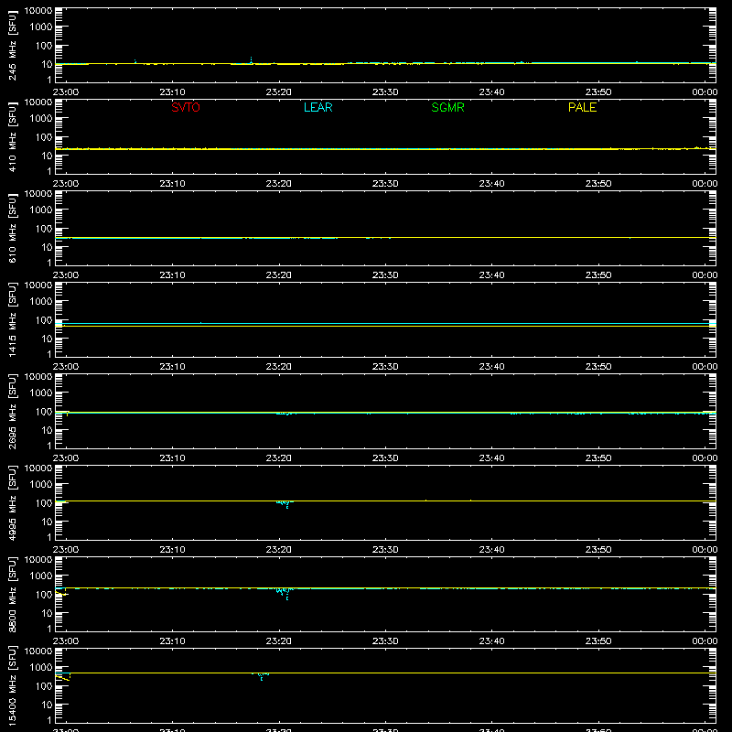
Task: Select the 4995 MHz [SFU] axis title
Action: coord(12,502)
